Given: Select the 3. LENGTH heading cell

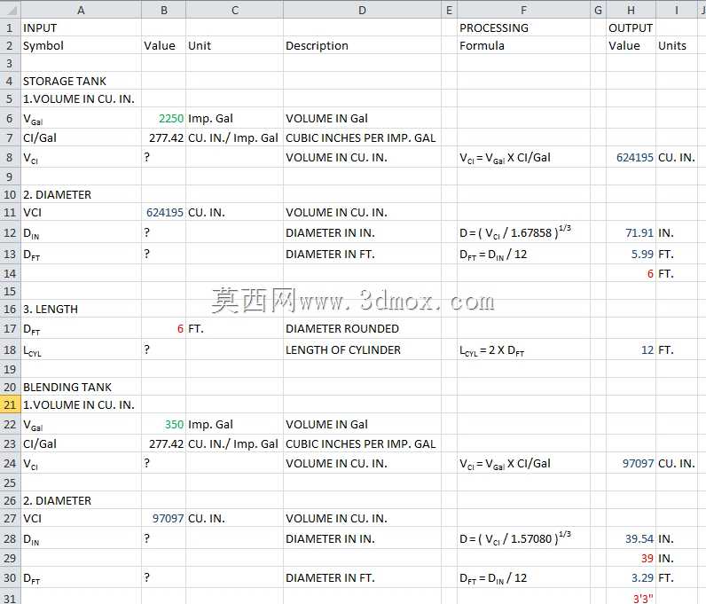Looking at the screenshot, I should [x=81, y=309].
